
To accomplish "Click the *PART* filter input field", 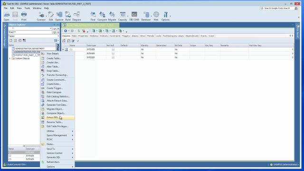I will click(x=30, y=32).
